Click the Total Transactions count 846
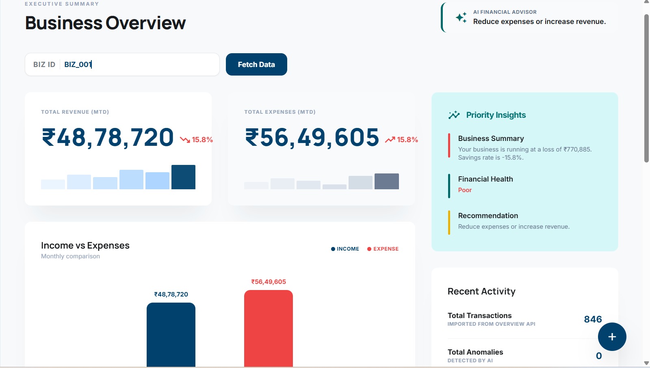Image resolution: width=650 pixels, height=368 pixels. [593, 319]
